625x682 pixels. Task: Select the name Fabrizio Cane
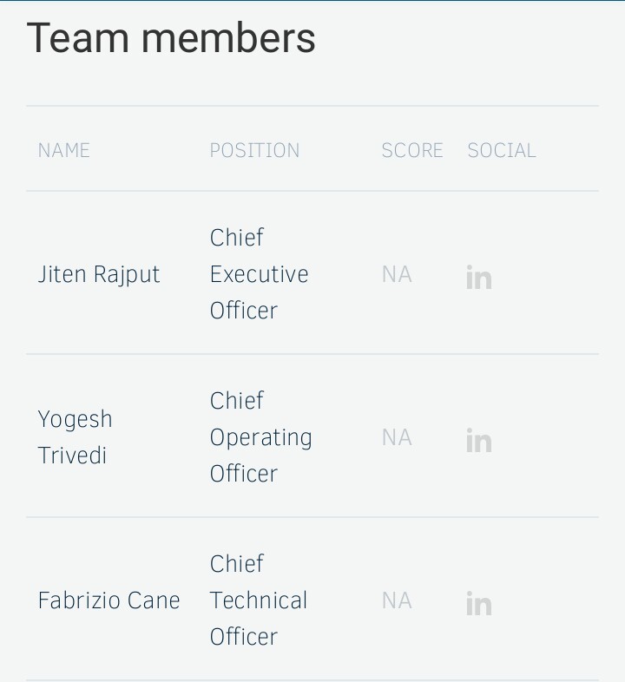(109, 600)
